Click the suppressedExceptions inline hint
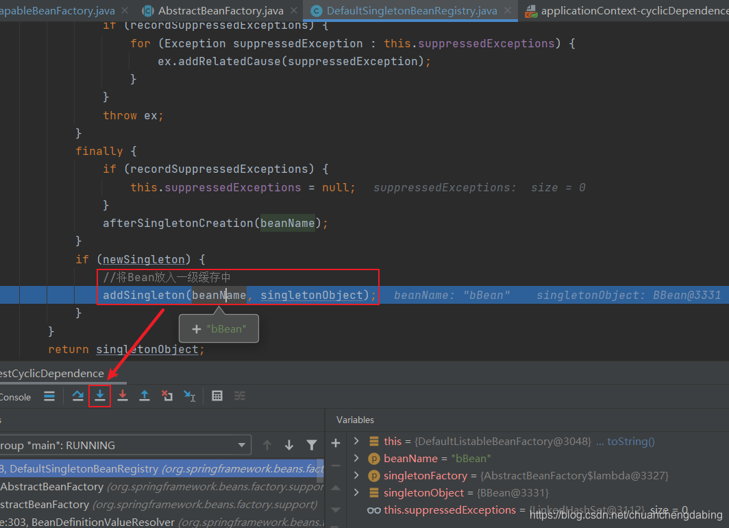Screen dimensions: 729x528 point(480,187)
